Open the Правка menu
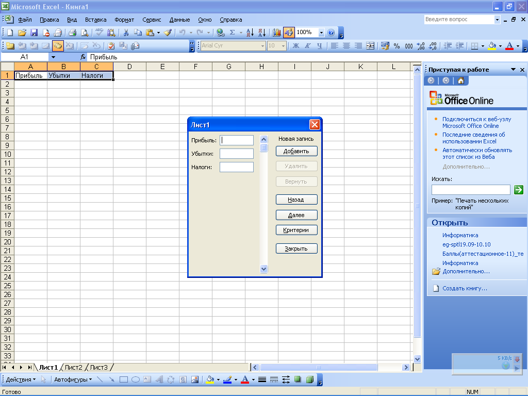This screenshot has height=396, width=528. click(49, 20)
